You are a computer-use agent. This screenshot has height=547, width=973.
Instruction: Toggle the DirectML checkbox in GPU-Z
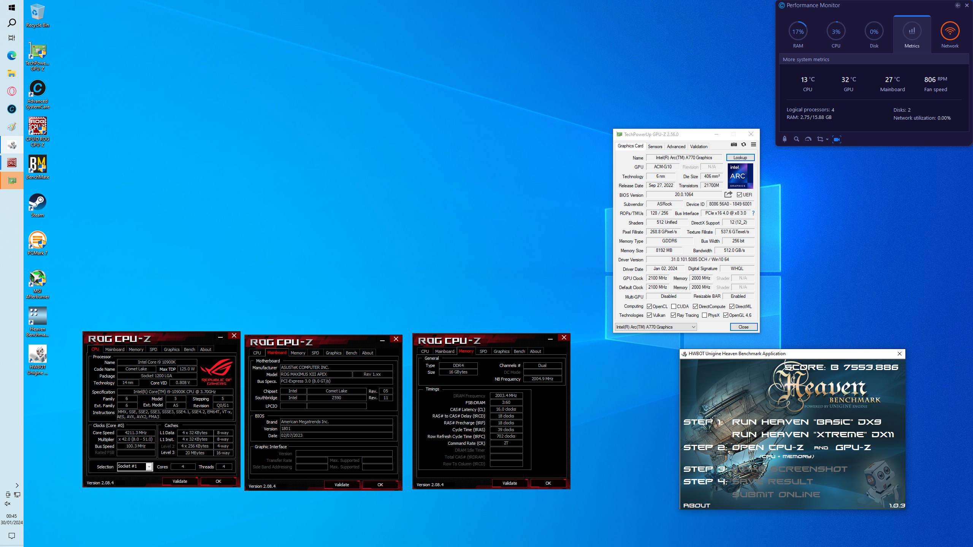pos(732,307)
